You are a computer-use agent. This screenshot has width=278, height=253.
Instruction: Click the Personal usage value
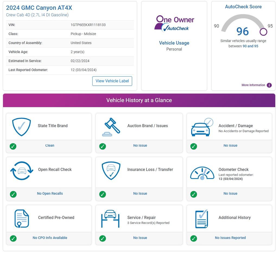coord(174,49)
